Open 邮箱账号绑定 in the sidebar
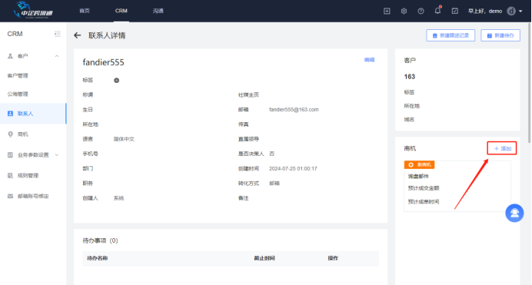 click(33, 196)
